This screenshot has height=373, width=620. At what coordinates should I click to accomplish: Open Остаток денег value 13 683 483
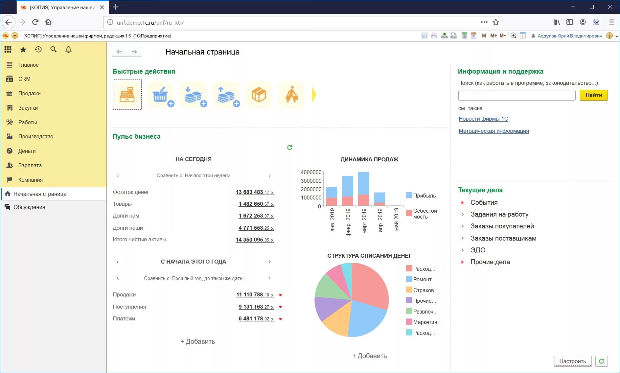coord(255,192)
